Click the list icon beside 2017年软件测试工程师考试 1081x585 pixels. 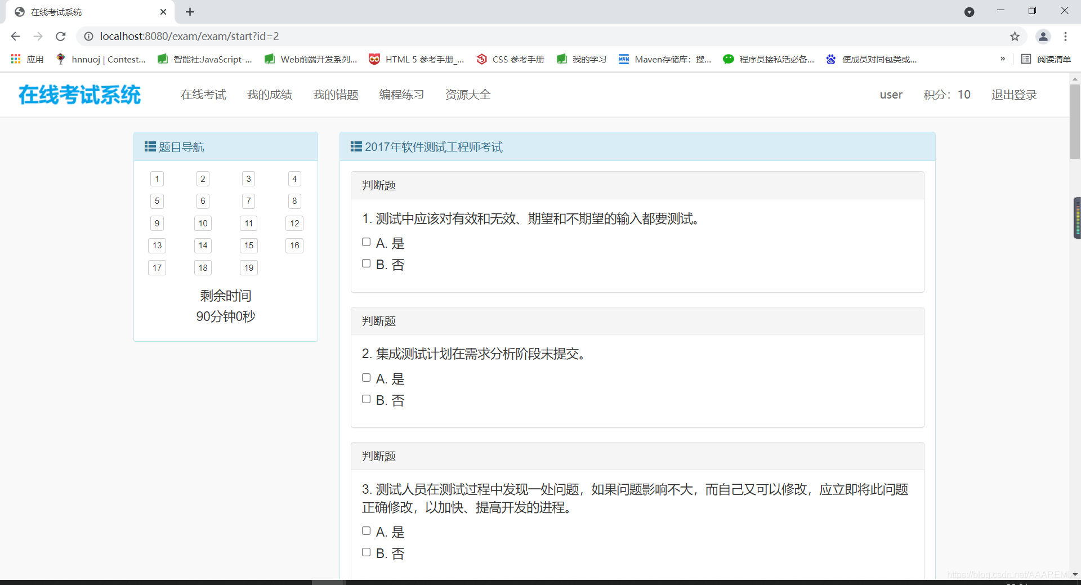[356, 147]
